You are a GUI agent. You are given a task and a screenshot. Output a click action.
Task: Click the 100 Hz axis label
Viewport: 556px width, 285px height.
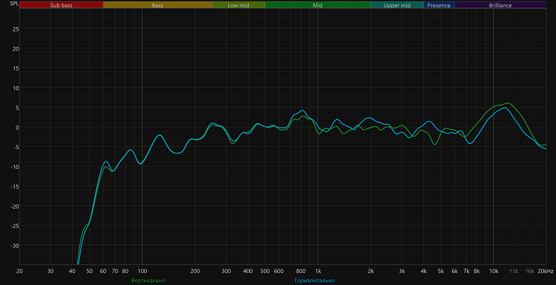coord(142,271)
